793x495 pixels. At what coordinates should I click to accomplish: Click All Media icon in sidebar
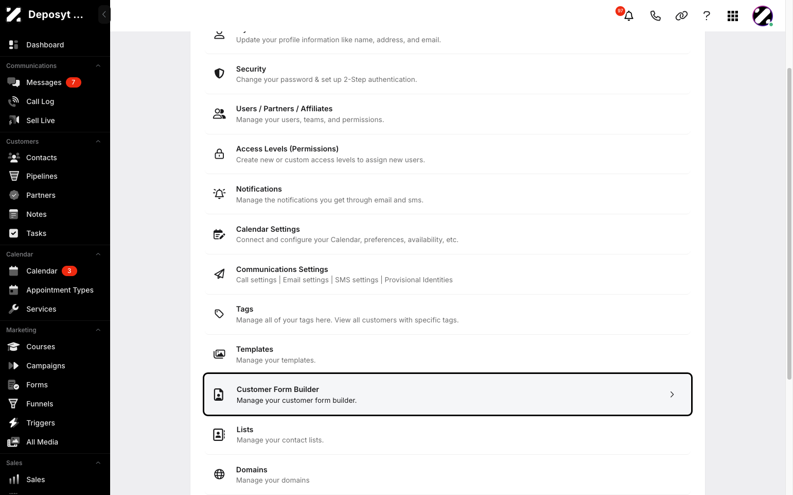pos(14,442)
